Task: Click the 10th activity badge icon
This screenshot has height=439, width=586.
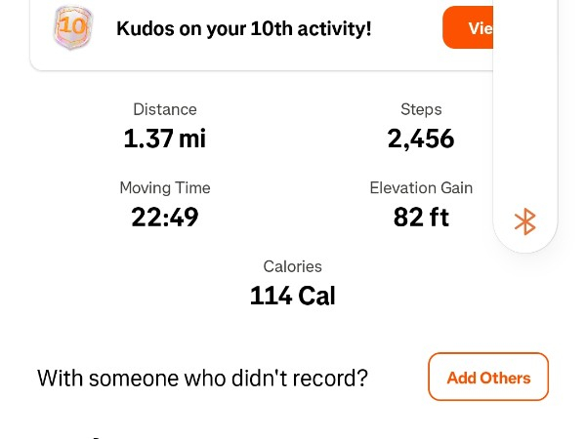Action: coord(72,28)
